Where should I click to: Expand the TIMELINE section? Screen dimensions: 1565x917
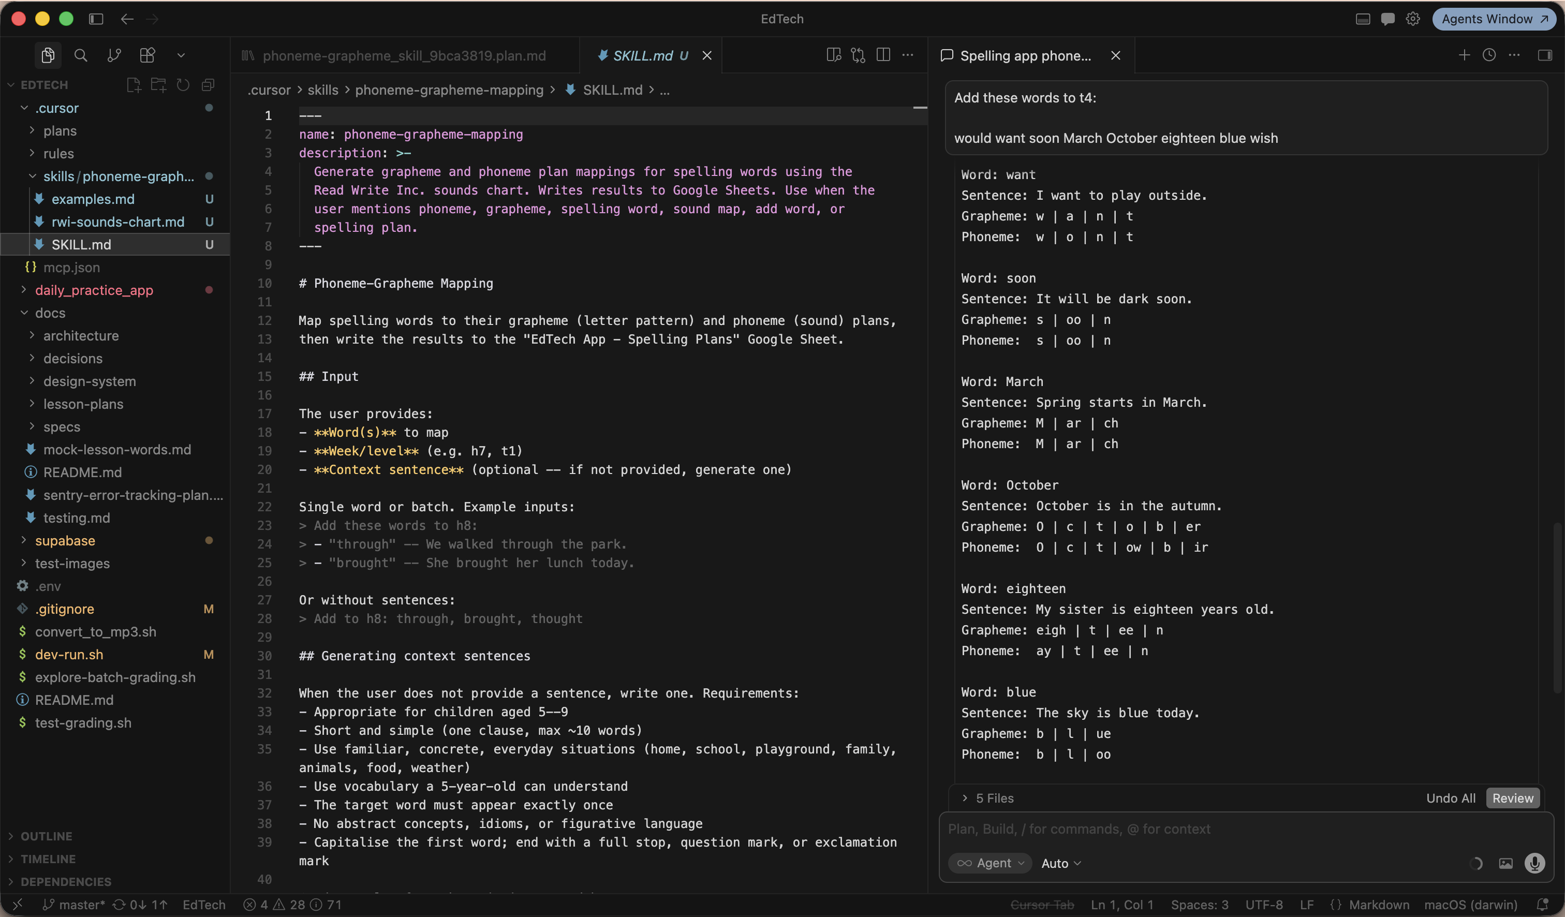(115, 859)
